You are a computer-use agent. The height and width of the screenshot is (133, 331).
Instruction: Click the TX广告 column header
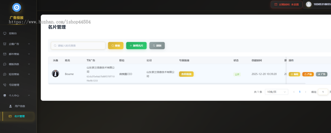(x=91, y=60)
